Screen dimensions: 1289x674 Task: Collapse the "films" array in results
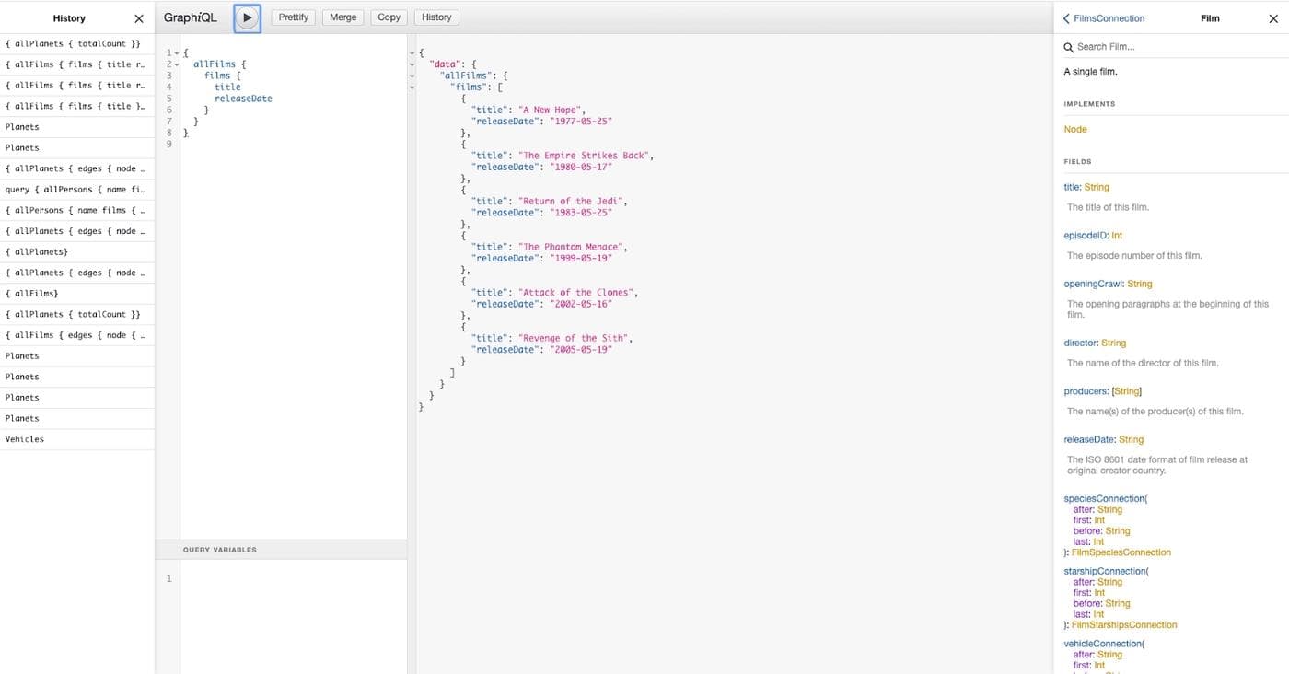click(412, 87)
